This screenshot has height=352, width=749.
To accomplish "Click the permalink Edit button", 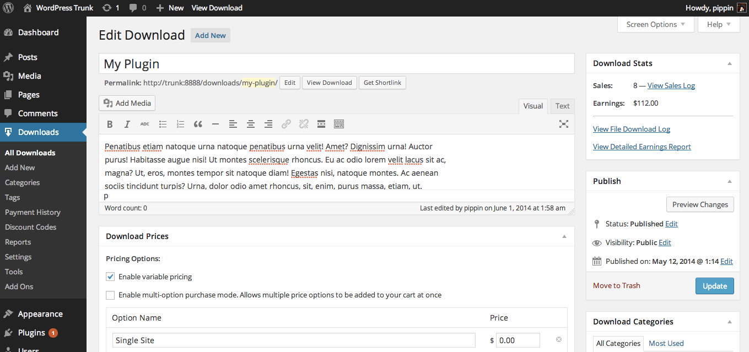I will (x=290, y=83).
